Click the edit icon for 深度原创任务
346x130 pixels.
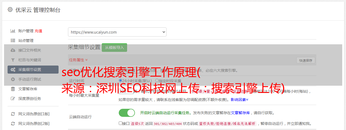pos(13,99)
